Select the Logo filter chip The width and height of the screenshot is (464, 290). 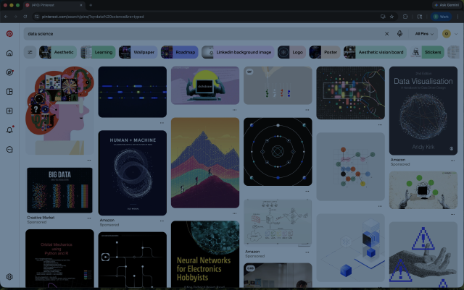pos(291,52)
